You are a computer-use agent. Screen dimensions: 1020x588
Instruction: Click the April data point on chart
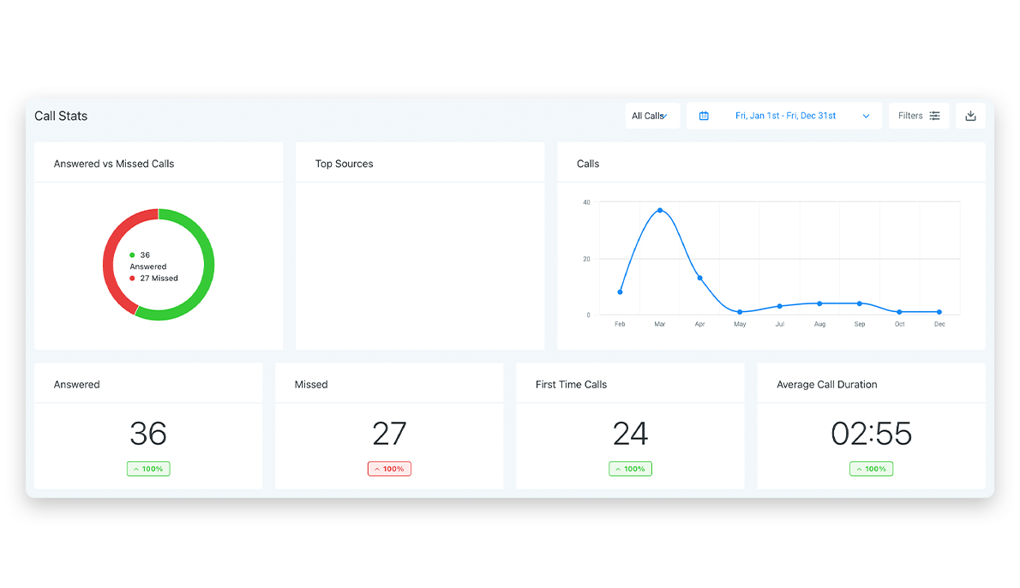click(x=700, y=278)
